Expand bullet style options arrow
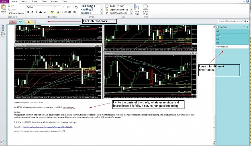 pyautogui.click(x=65, y=7)
